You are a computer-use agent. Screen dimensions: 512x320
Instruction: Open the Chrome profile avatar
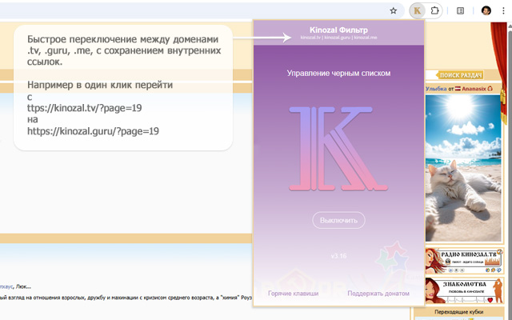click(x=486, y=10)
